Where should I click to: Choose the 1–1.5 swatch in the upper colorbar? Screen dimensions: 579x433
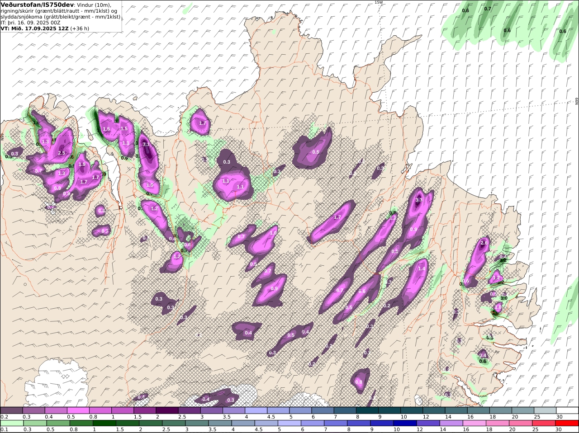pos(122,410)
